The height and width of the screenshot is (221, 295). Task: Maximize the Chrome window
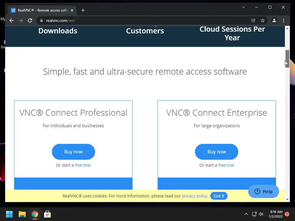270,7
